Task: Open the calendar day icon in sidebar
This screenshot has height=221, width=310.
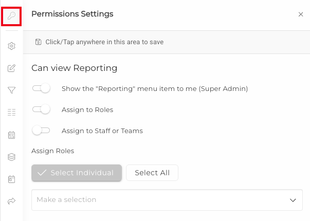Action: coord(11,179)
